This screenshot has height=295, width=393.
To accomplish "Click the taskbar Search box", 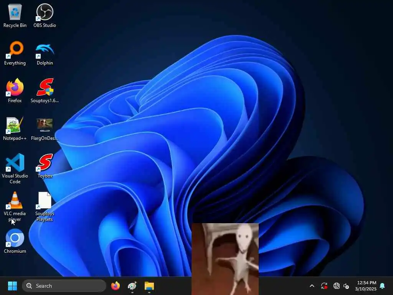I will click(64, 286).
